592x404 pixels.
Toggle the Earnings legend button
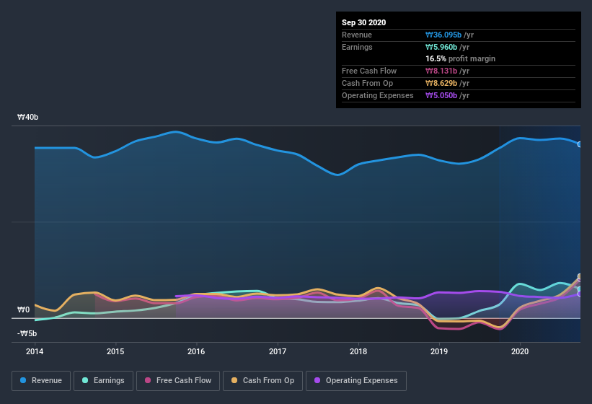point(103,381)
